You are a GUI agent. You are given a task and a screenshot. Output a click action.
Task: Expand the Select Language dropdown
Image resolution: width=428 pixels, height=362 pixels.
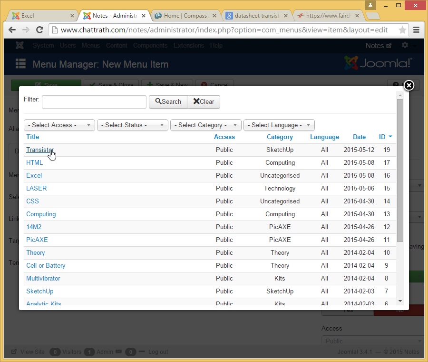pyautogui.click(x=279, y=125)
